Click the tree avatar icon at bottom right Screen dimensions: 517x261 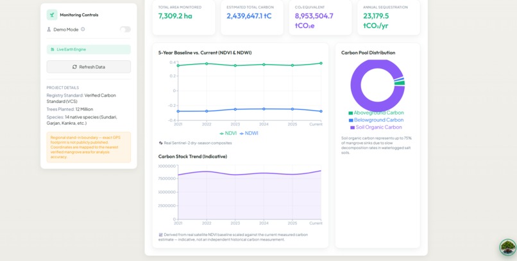(508, 248)
